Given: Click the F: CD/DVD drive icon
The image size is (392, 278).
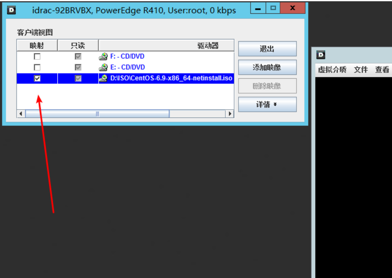Looking at the screenshot, I should click(x=103, y=57).
